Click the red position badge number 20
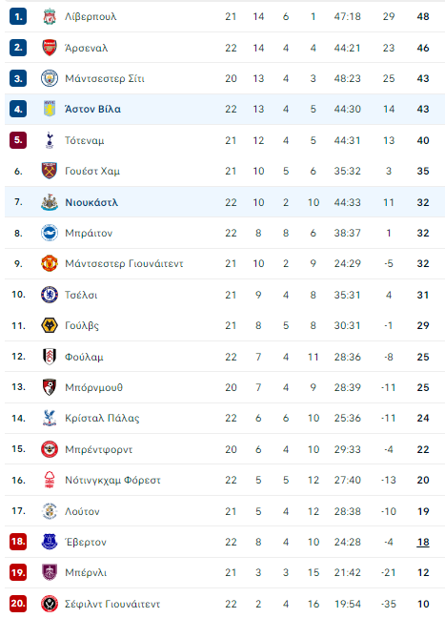This screenshot has width=445, height=618. tap(18, 604)
